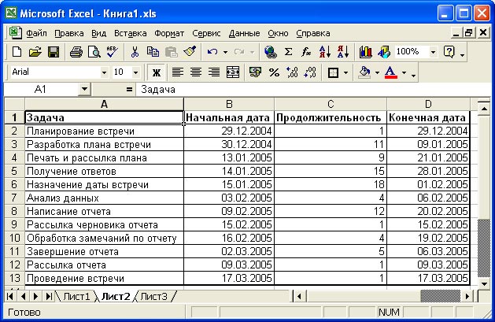
Task: Undo the last action
Action: point(212,52)
